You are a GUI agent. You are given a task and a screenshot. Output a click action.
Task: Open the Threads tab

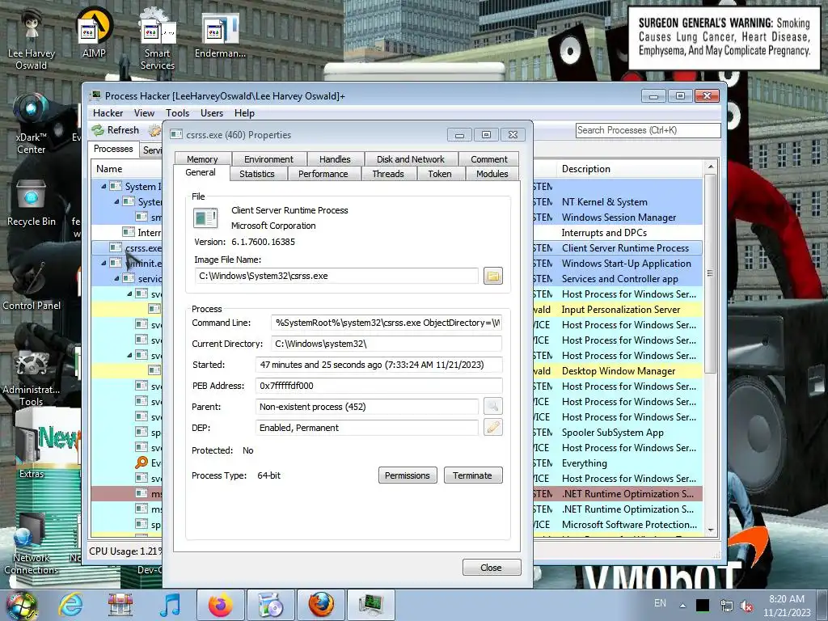coord(387,174)
